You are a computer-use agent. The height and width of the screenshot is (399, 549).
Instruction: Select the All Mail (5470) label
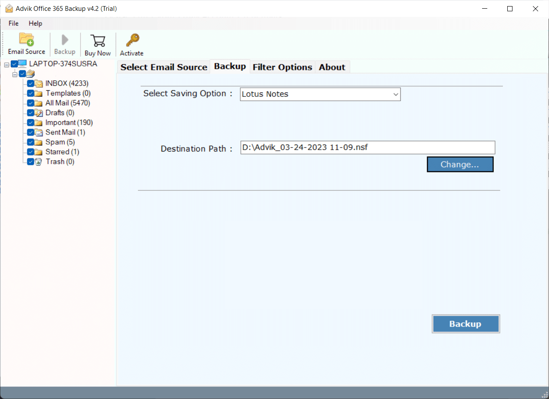click(68, 103)
